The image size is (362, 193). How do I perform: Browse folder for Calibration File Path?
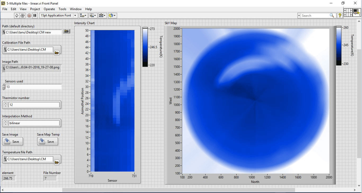click(x=56, y=53)
